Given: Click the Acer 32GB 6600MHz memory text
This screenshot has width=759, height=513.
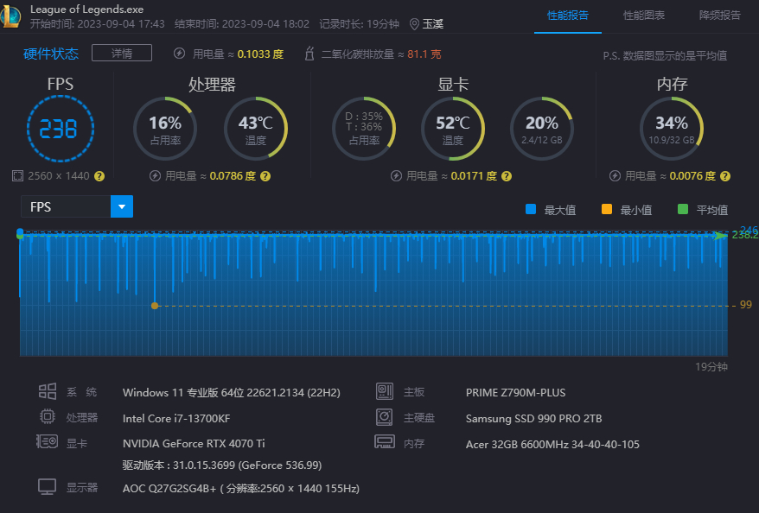Looking at the screenshot, I should point(552,445).
